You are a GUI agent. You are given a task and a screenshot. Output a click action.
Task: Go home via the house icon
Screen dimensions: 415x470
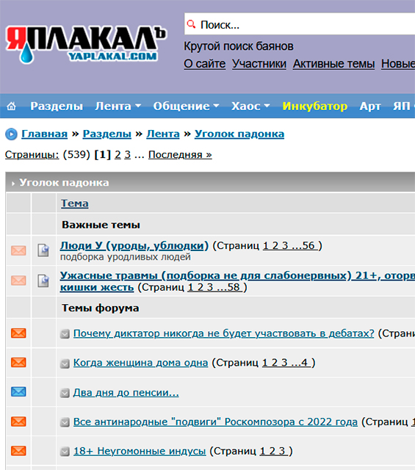(x=12, y=106)
